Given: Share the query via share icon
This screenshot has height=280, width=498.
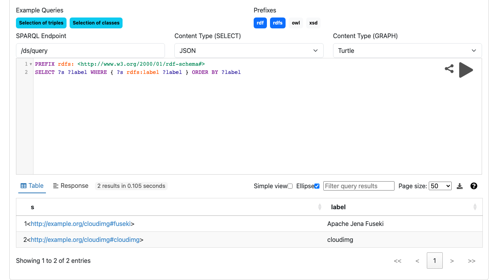Looking at the screenshot, I should [449, 69].
